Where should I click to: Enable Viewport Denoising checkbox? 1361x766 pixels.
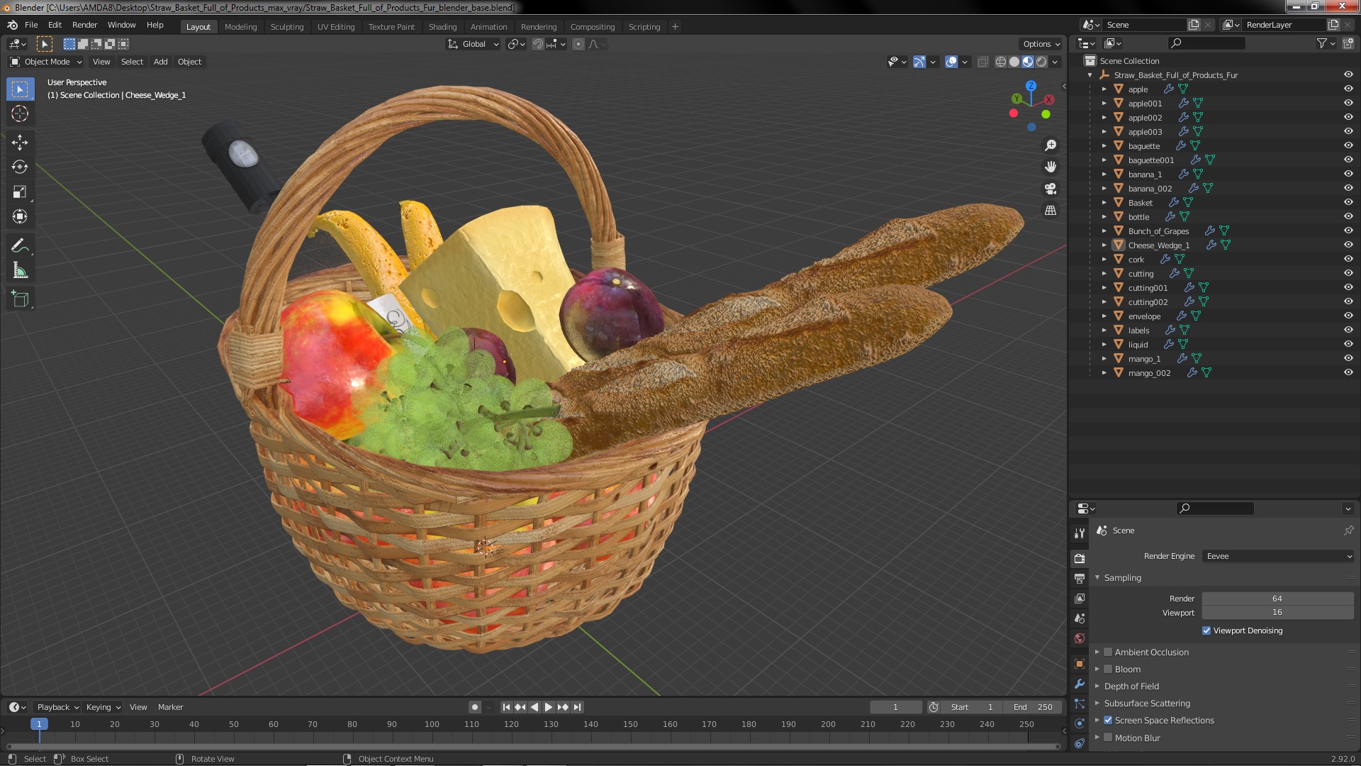[1206, 629]
